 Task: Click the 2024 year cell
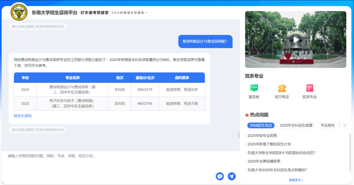click(25, 90)
